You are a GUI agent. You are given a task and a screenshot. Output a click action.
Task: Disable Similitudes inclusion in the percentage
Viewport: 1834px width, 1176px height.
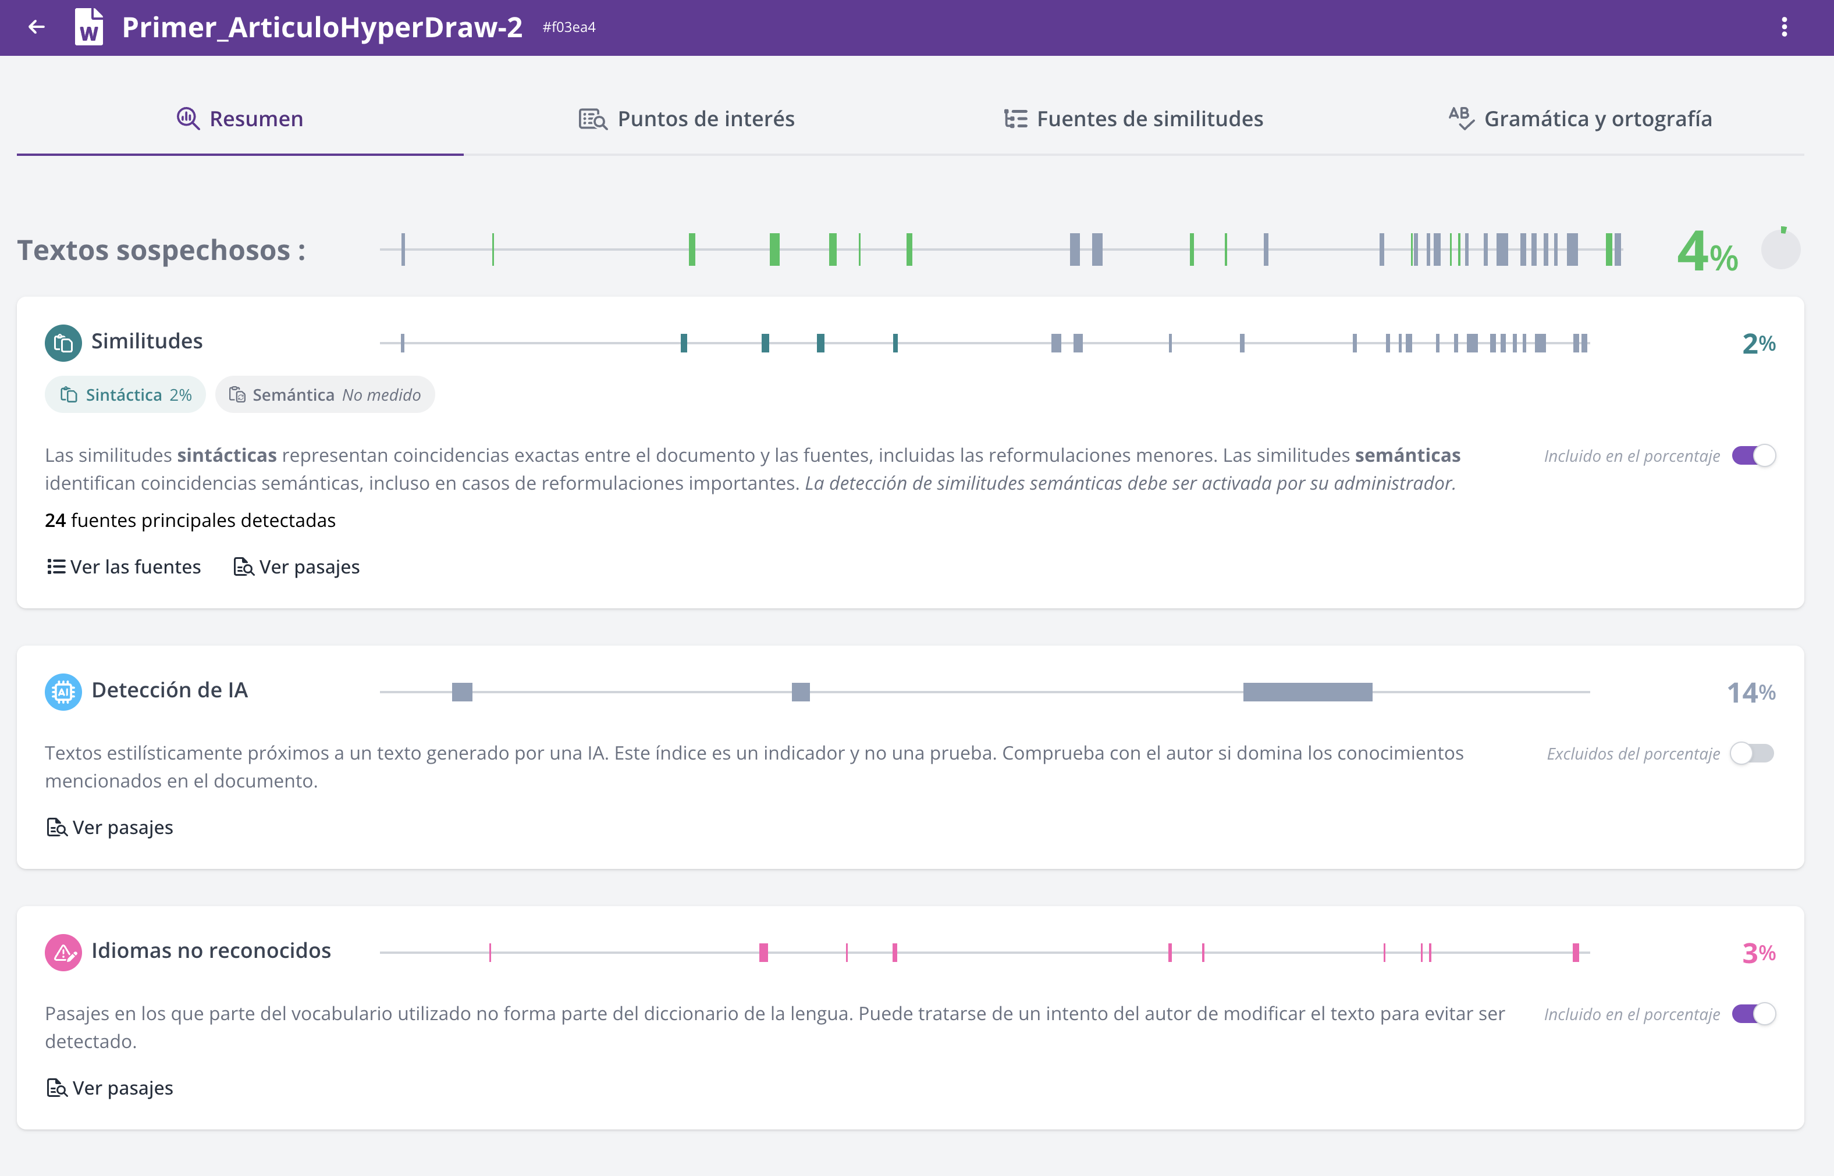click(x=1753, y=456)
